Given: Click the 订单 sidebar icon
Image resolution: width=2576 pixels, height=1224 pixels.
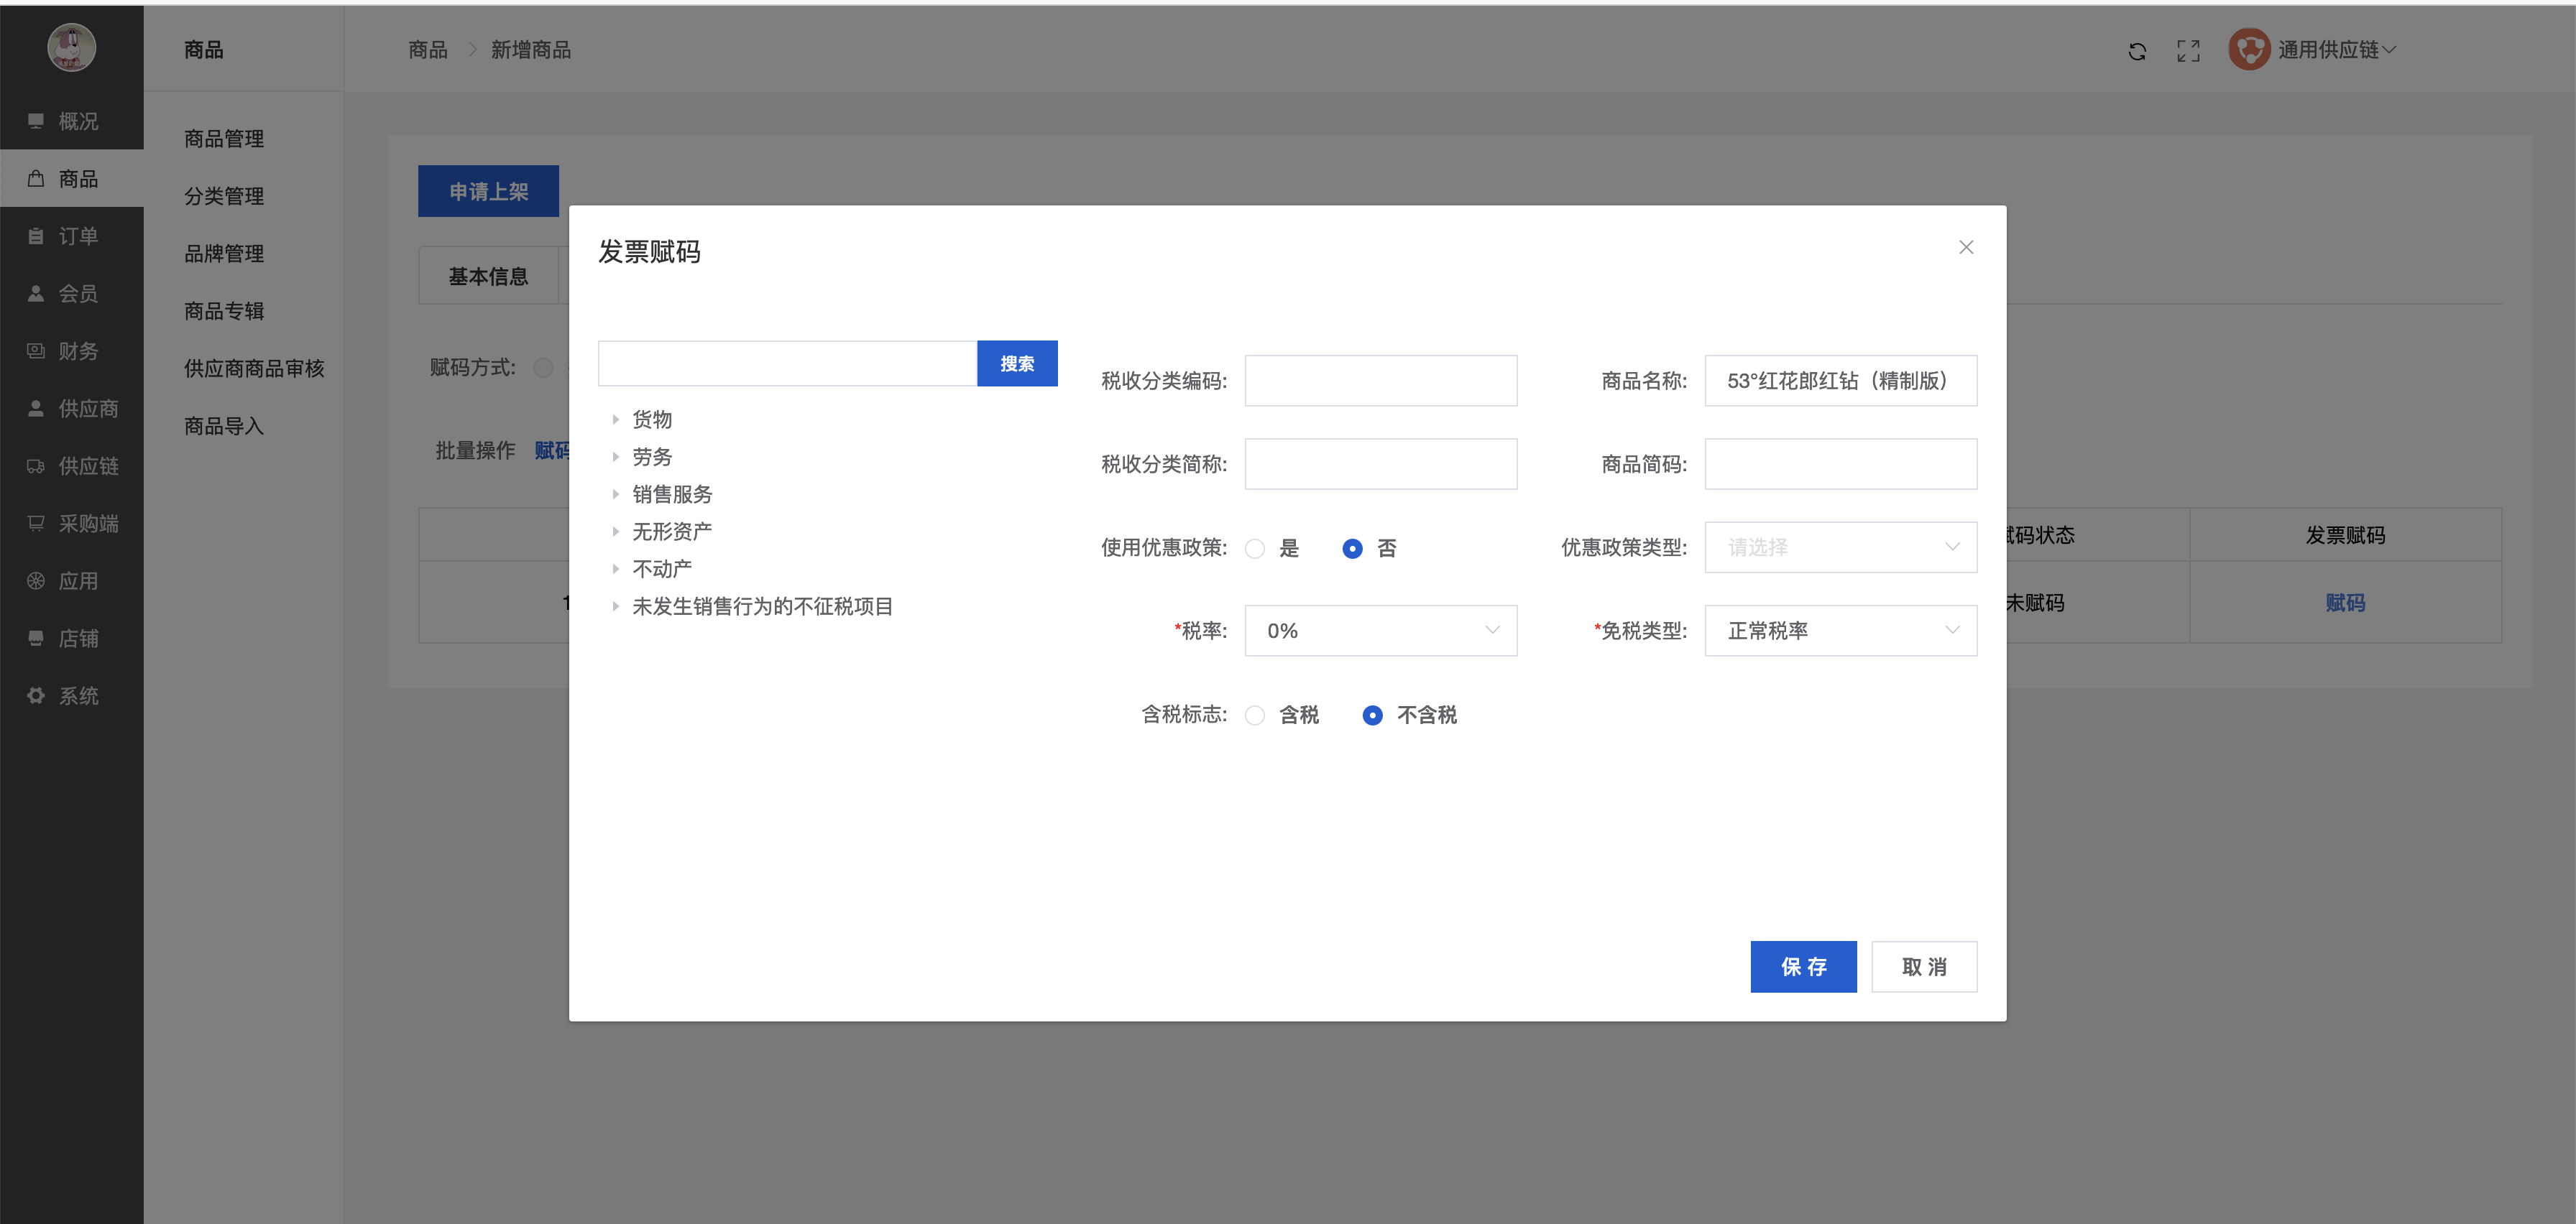Looking at the screenshot, I should [36, 236].
